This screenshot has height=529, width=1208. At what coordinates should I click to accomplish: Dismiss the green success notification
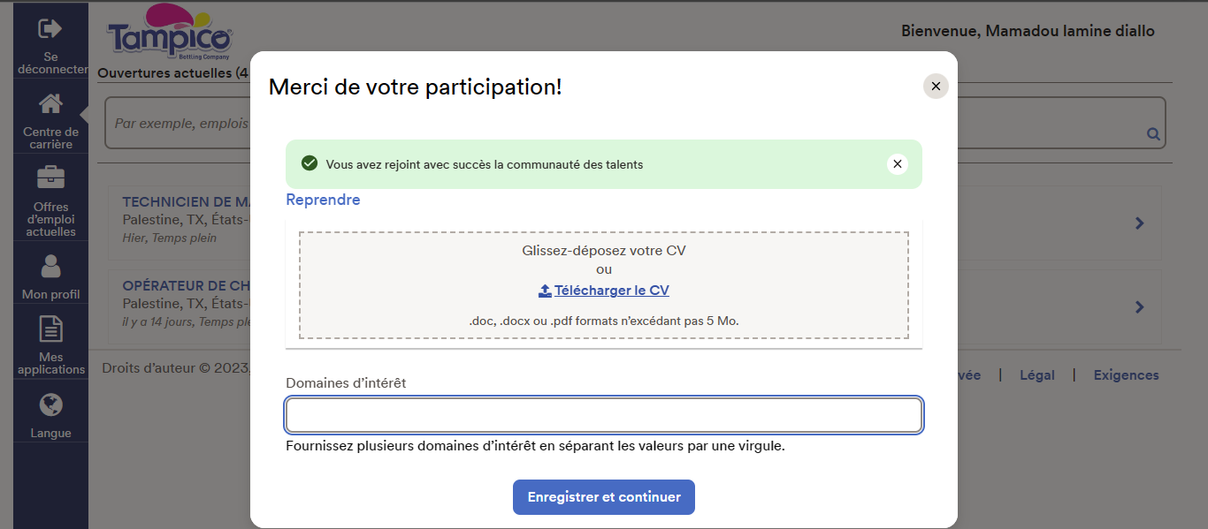pos(898,164)
